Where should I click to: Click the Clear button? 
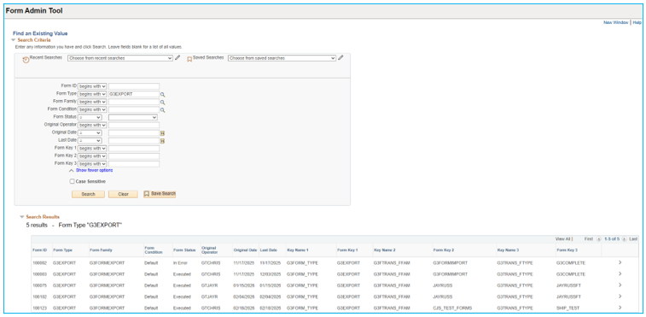pos(123,194)
